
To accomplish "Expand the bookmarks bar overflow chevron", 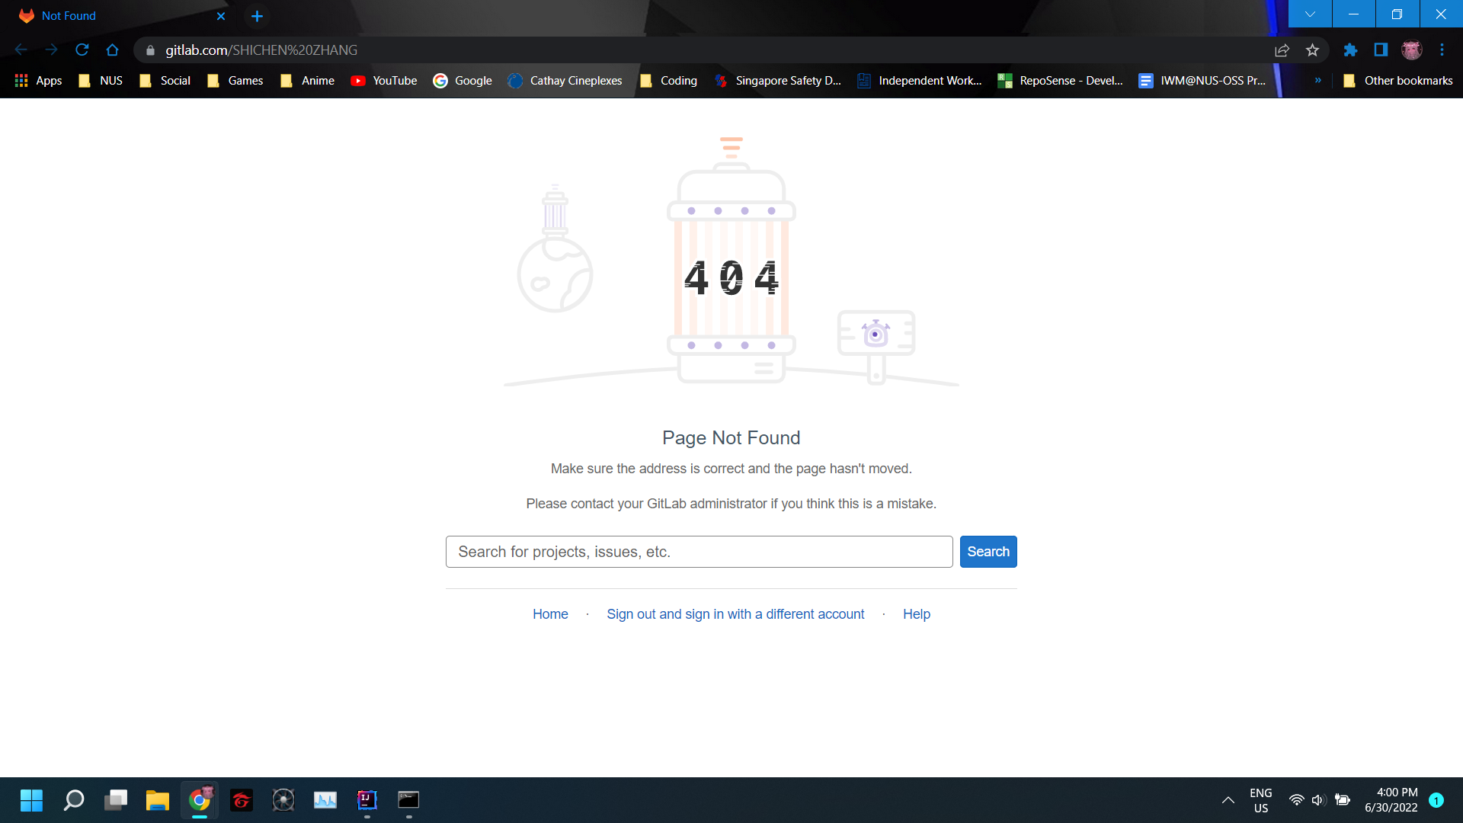I will [1317, 80].
